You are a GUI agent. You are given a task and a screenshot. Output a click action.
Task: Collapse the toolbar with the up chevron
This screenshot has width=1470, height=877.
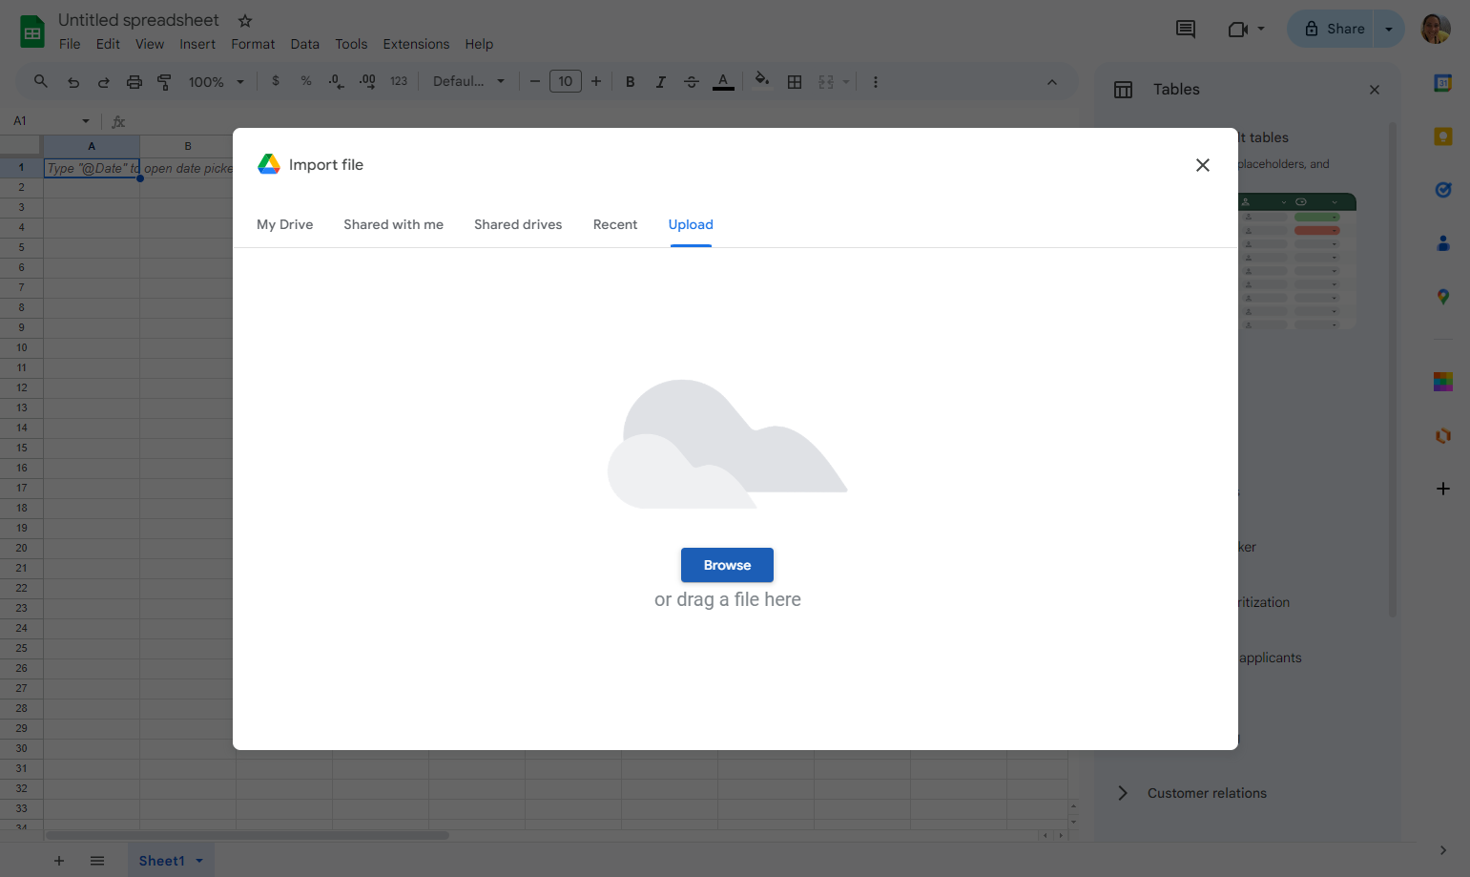1052,82
